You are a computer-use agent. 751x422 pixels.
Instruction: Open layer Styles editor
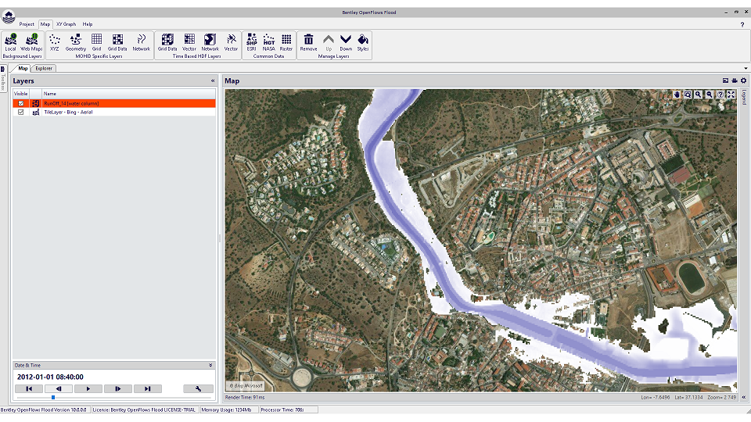click(x=363, y=41)
